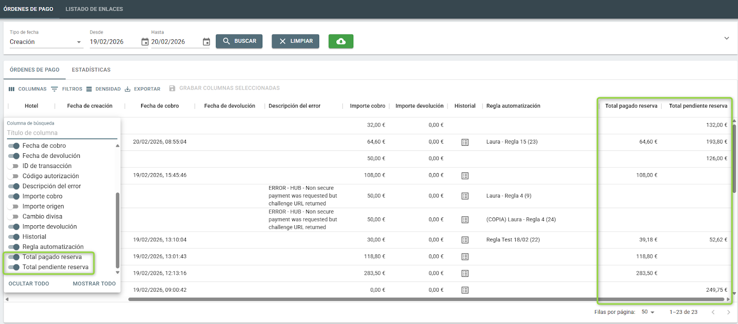The height and width of the screenshot is (324, 738).
Task: Select the 283,50 € importe cobro cell
Action: click(x=375, y=273)
